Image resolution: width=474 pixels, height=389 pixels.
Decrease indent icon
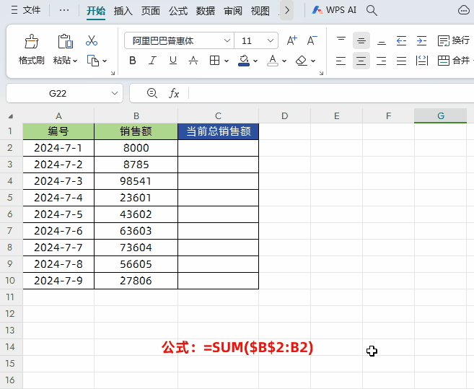401,40
